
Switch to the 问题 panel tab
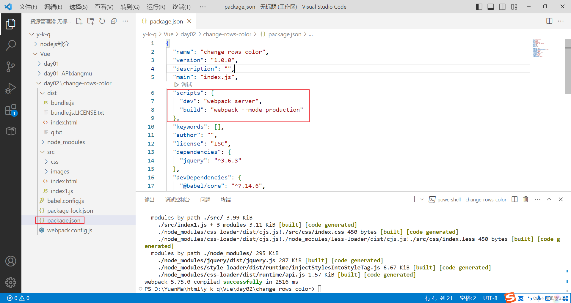coord(205,200)
